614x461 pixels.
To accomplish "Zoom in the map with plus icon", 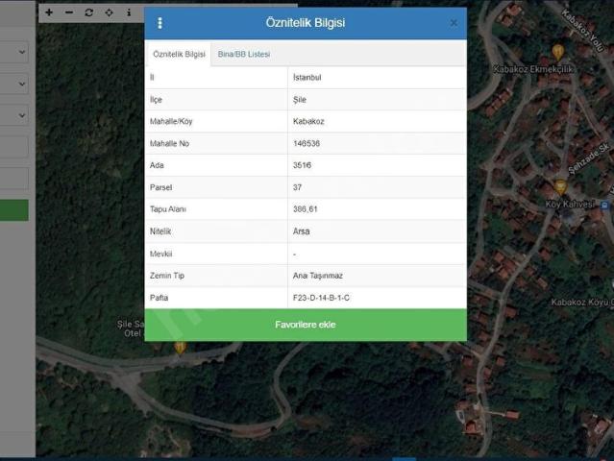I will 49,12.
